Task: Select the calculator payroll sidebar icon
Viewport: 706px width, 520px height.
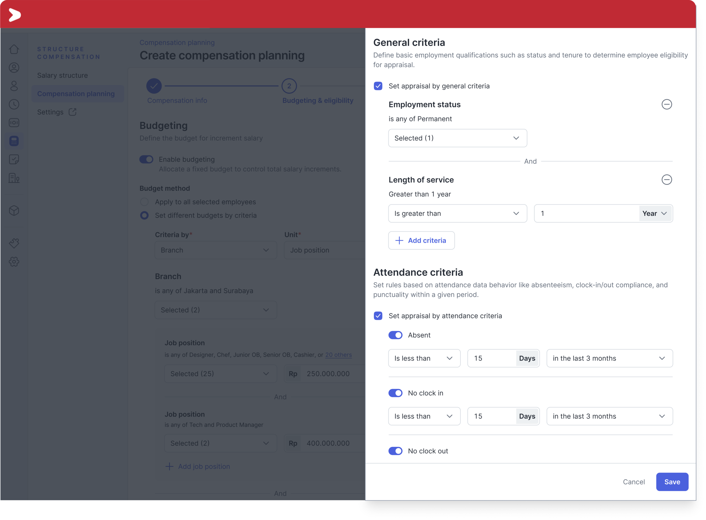Action: pyautogui.click(x=14, y=141)
